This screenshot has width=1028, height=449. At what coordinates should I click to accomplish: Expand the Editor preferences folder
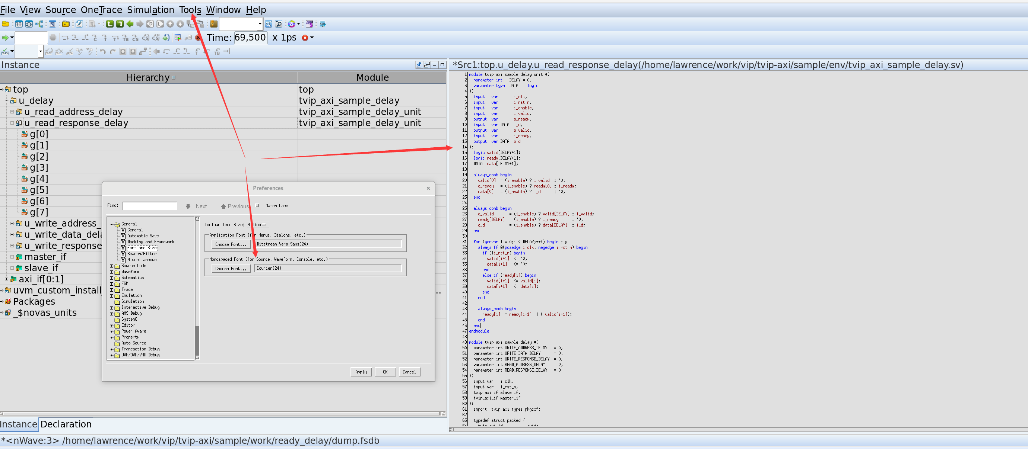pos(112,325)
